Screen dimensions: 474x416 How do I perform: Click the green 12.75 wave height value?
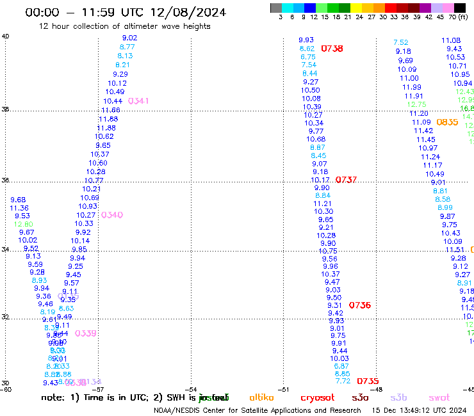(416, 104)
